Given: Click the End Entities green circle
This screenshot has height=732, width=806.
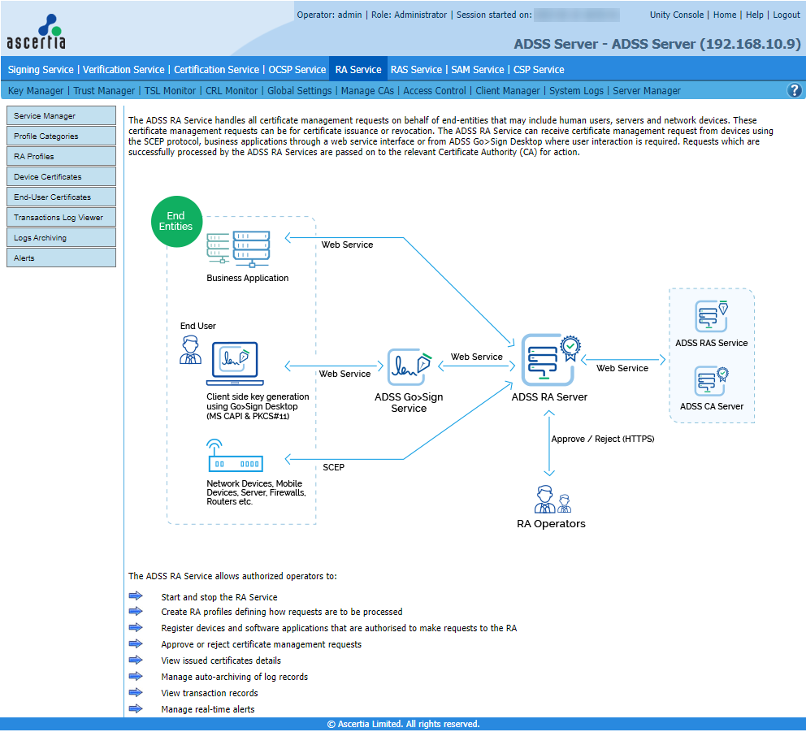Looking at the screenshot, I should [x=175, y=222].
